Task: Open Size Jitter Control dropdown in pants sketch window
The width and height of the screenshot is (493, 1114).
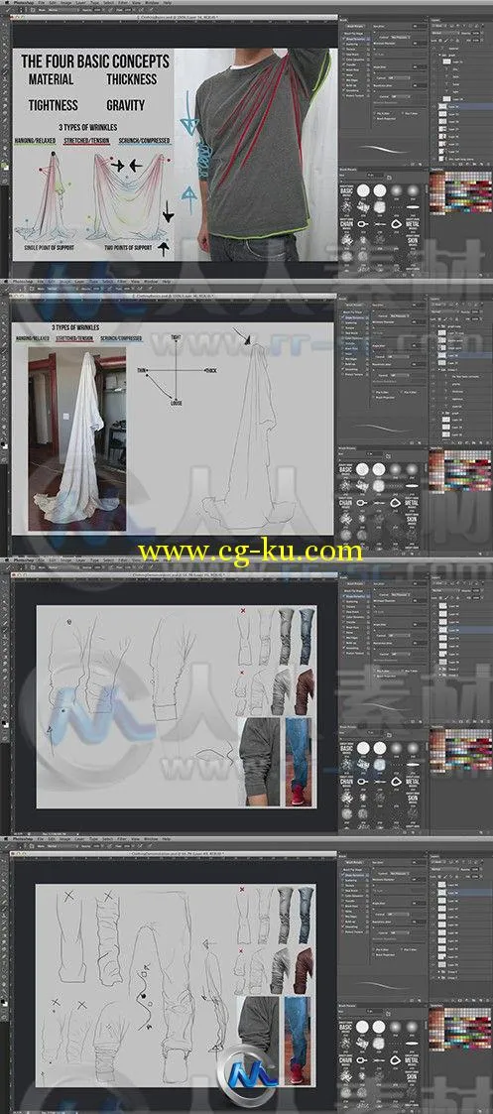Action: [x=400, y=874]
